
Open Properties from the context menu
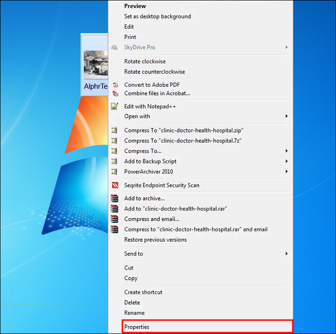point(207,327)
